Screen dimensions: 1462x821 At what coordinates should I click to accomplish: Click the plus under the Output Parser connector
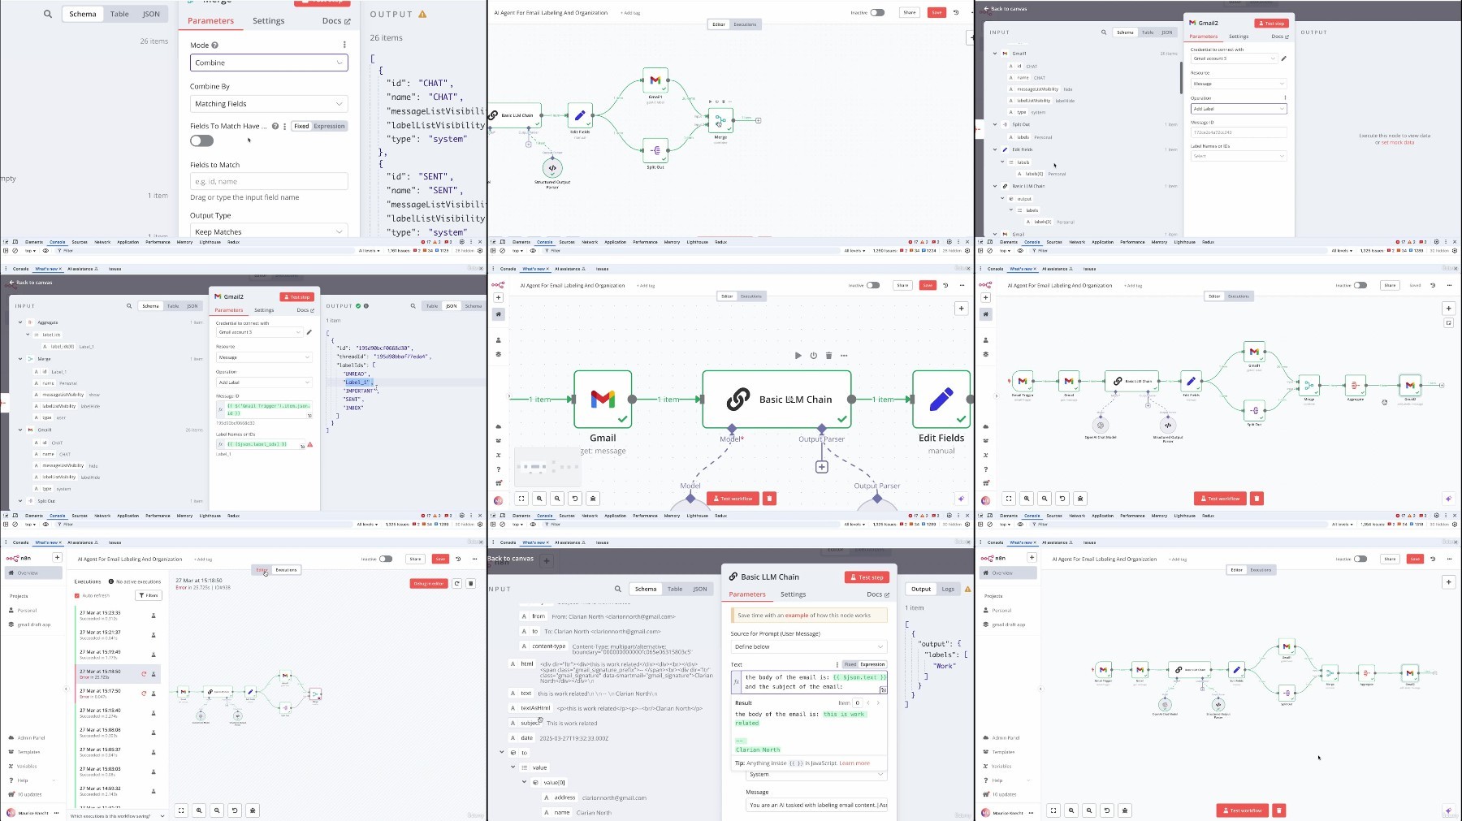[822, 467]
